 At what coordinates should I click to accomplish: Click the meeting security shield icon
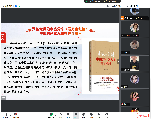pyautogui.click(x=16, y=5)
